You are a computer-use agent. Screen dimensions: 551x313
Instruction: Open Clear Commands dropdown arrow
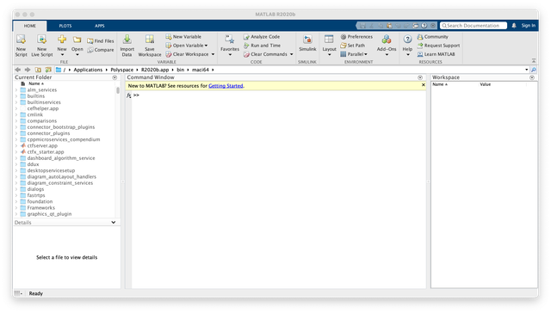click(x=291, y=54)
